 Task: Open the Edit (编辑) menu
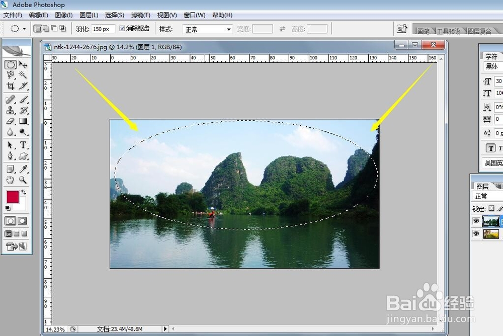coord(38,15)
